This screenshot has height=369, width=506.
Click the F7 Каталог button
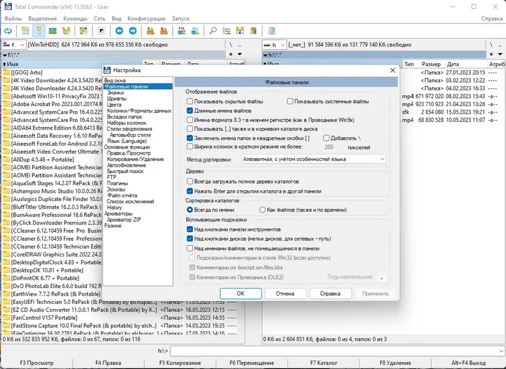point(323,363)
